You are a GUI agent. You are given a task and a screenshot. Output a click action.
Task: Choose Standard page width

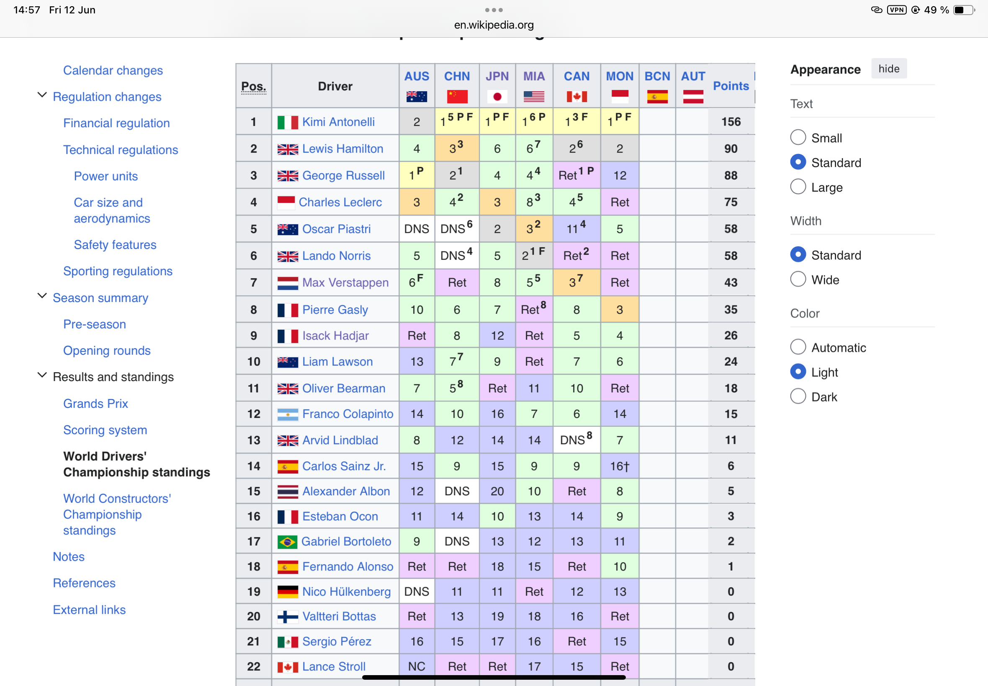798,254
